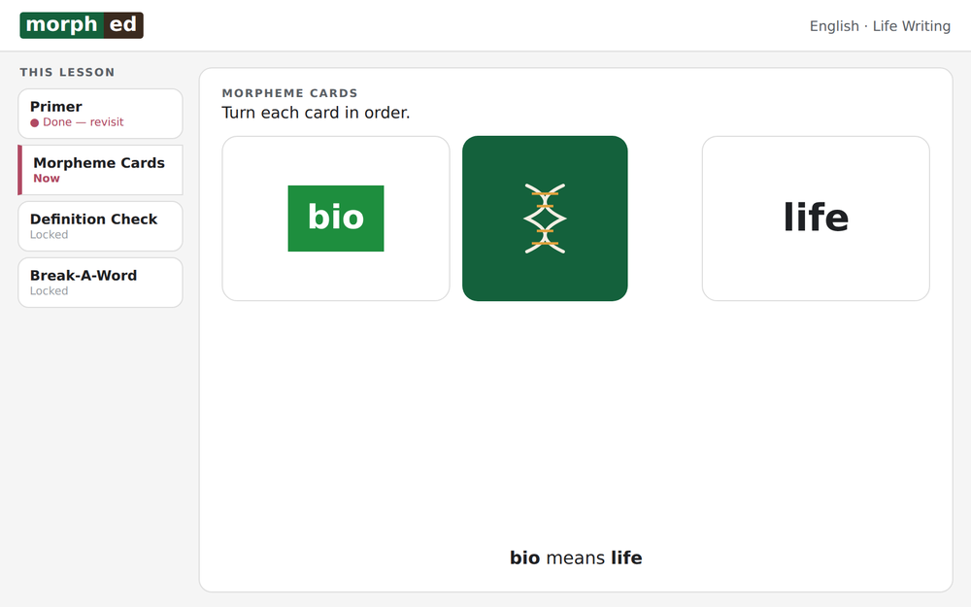Click the red Done status dot

point(35,122)
